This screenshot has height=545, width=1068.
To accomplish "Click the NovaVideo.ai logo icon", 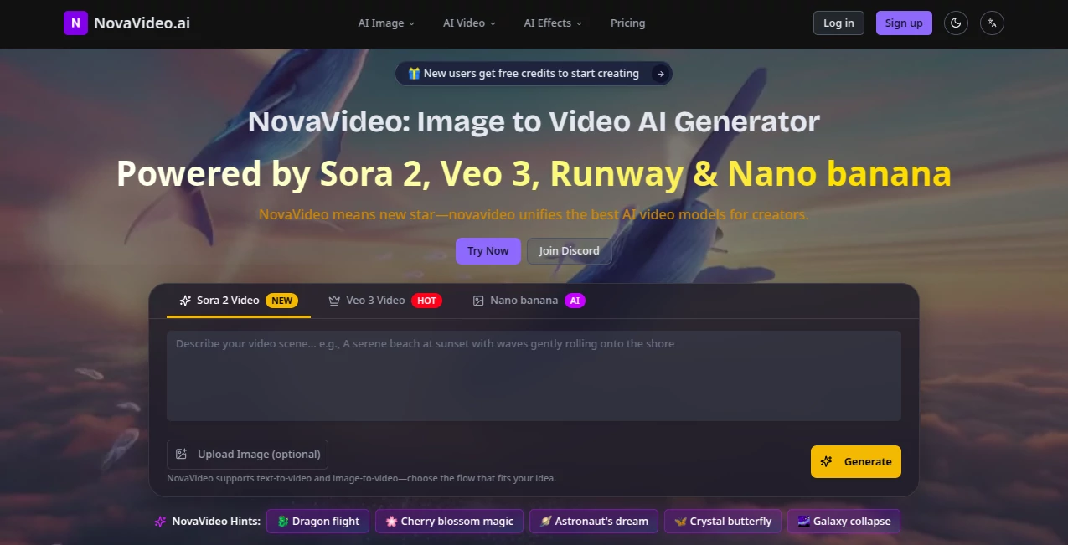I will click(x=75, y=23).
